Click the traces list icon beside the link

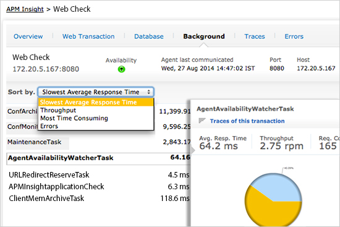pos(202,121)
